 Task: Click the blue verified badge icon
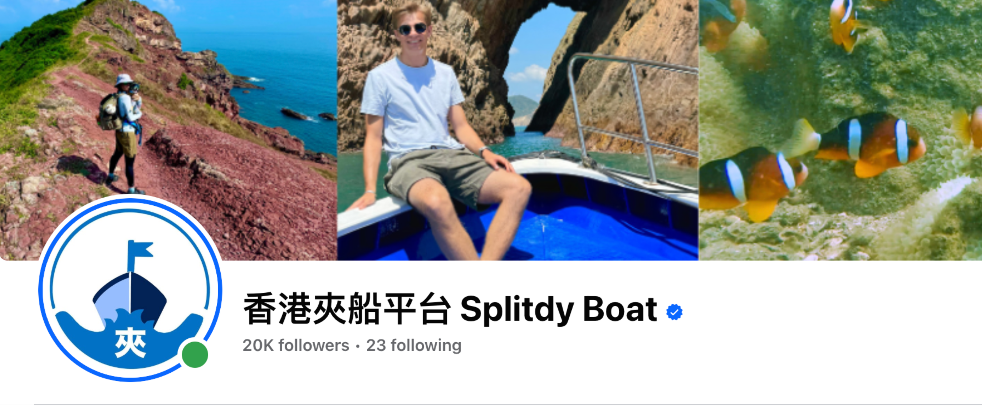pos(674,312)
